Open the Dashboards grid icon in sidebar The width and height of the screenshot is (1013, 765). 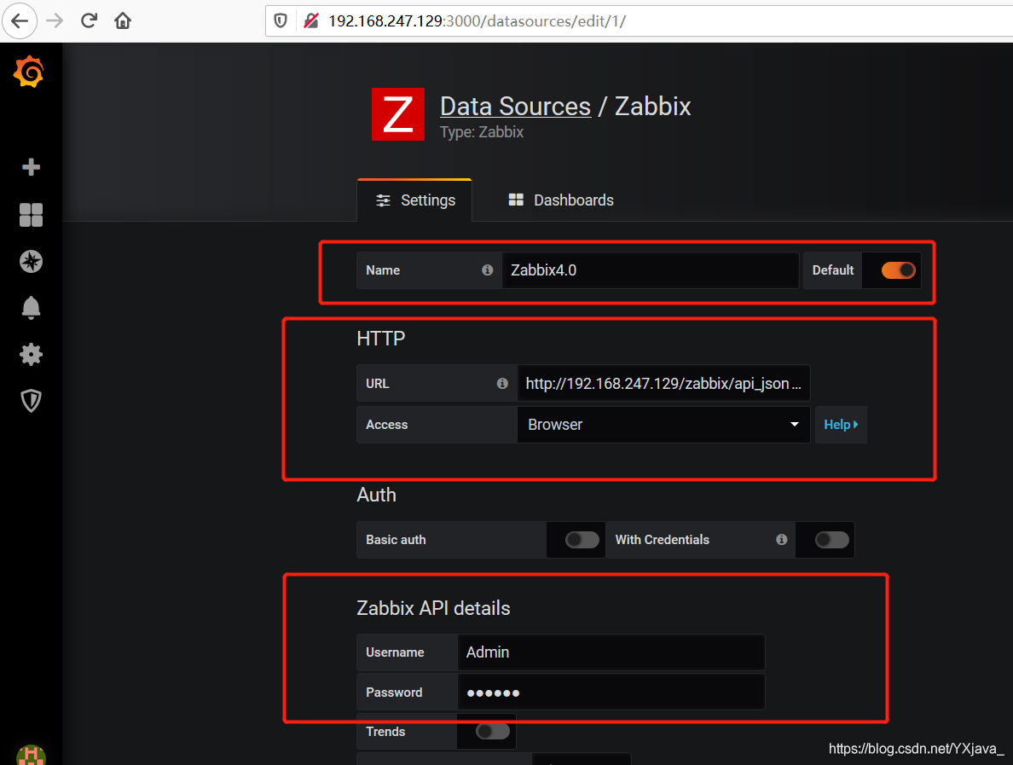pyautogui.click(x=31, y=215)
